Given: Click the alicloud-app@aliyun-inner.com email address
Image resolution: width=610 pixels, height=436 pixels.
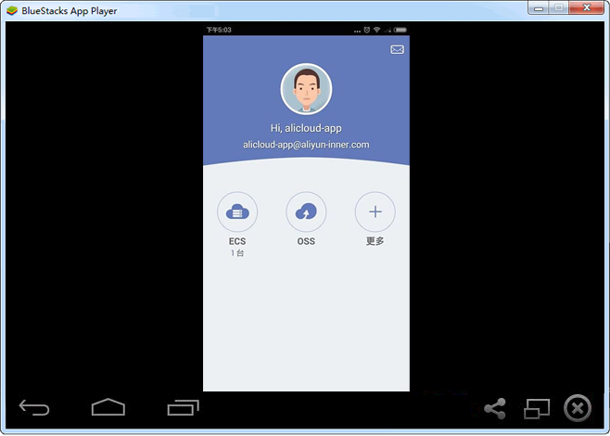Looking at the screenshot, I should [x=306, y=145].
